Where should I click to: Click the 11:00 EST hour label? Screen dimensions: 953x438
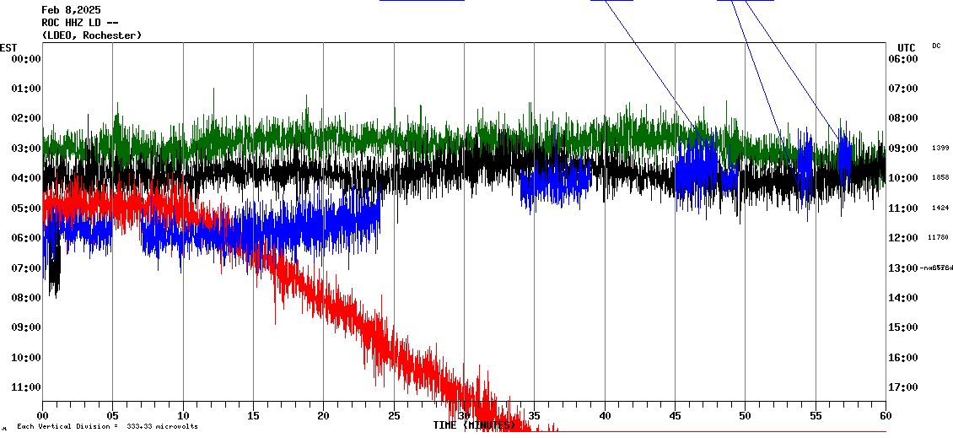tap(25, 387)
